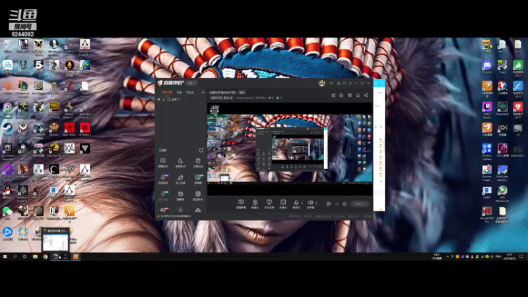The height and width of the screenshot is (297, 528).
Task: Add a camera source
Action: point(255,204)
